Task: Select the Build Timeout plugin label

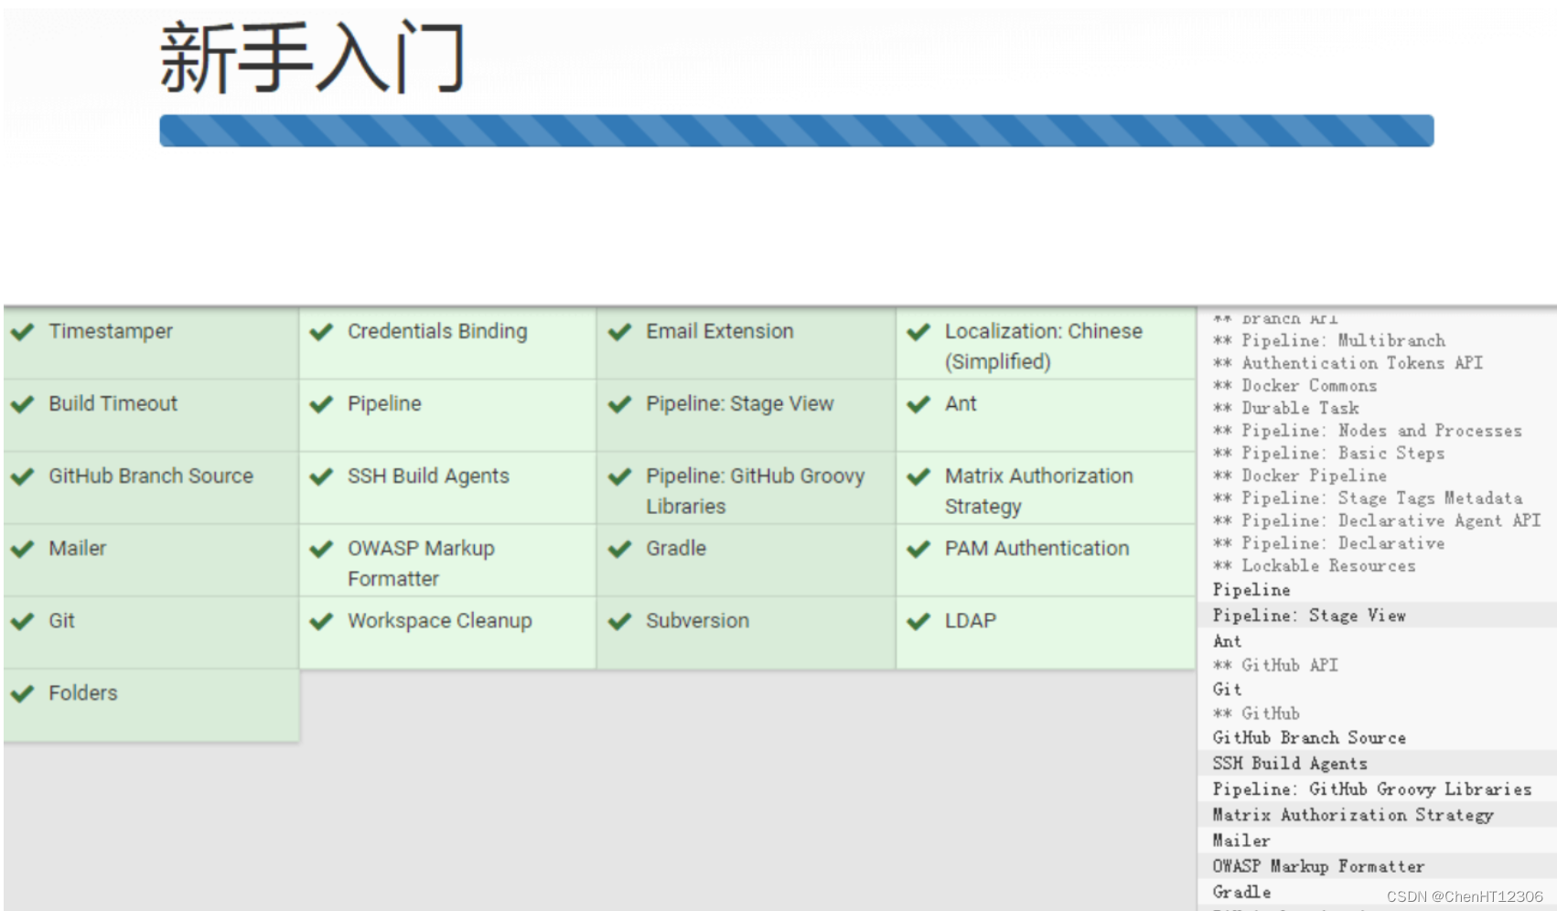Action: (x=113, y=403)
